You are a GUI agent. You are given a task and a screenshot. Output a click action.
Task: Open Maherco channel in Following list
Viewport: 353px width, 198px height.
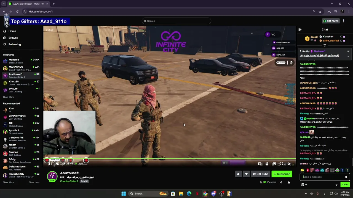coord(21,61)
